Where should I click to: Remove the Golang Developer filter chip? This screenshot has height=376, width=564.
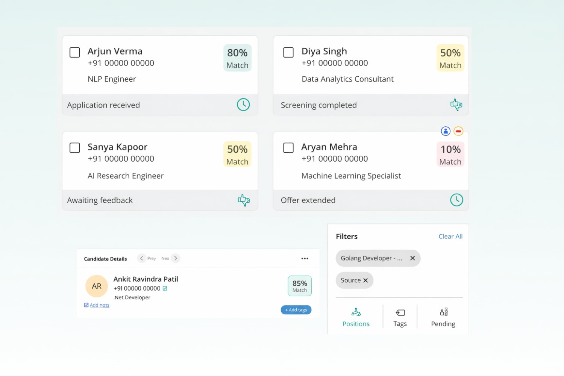point(412,258)
